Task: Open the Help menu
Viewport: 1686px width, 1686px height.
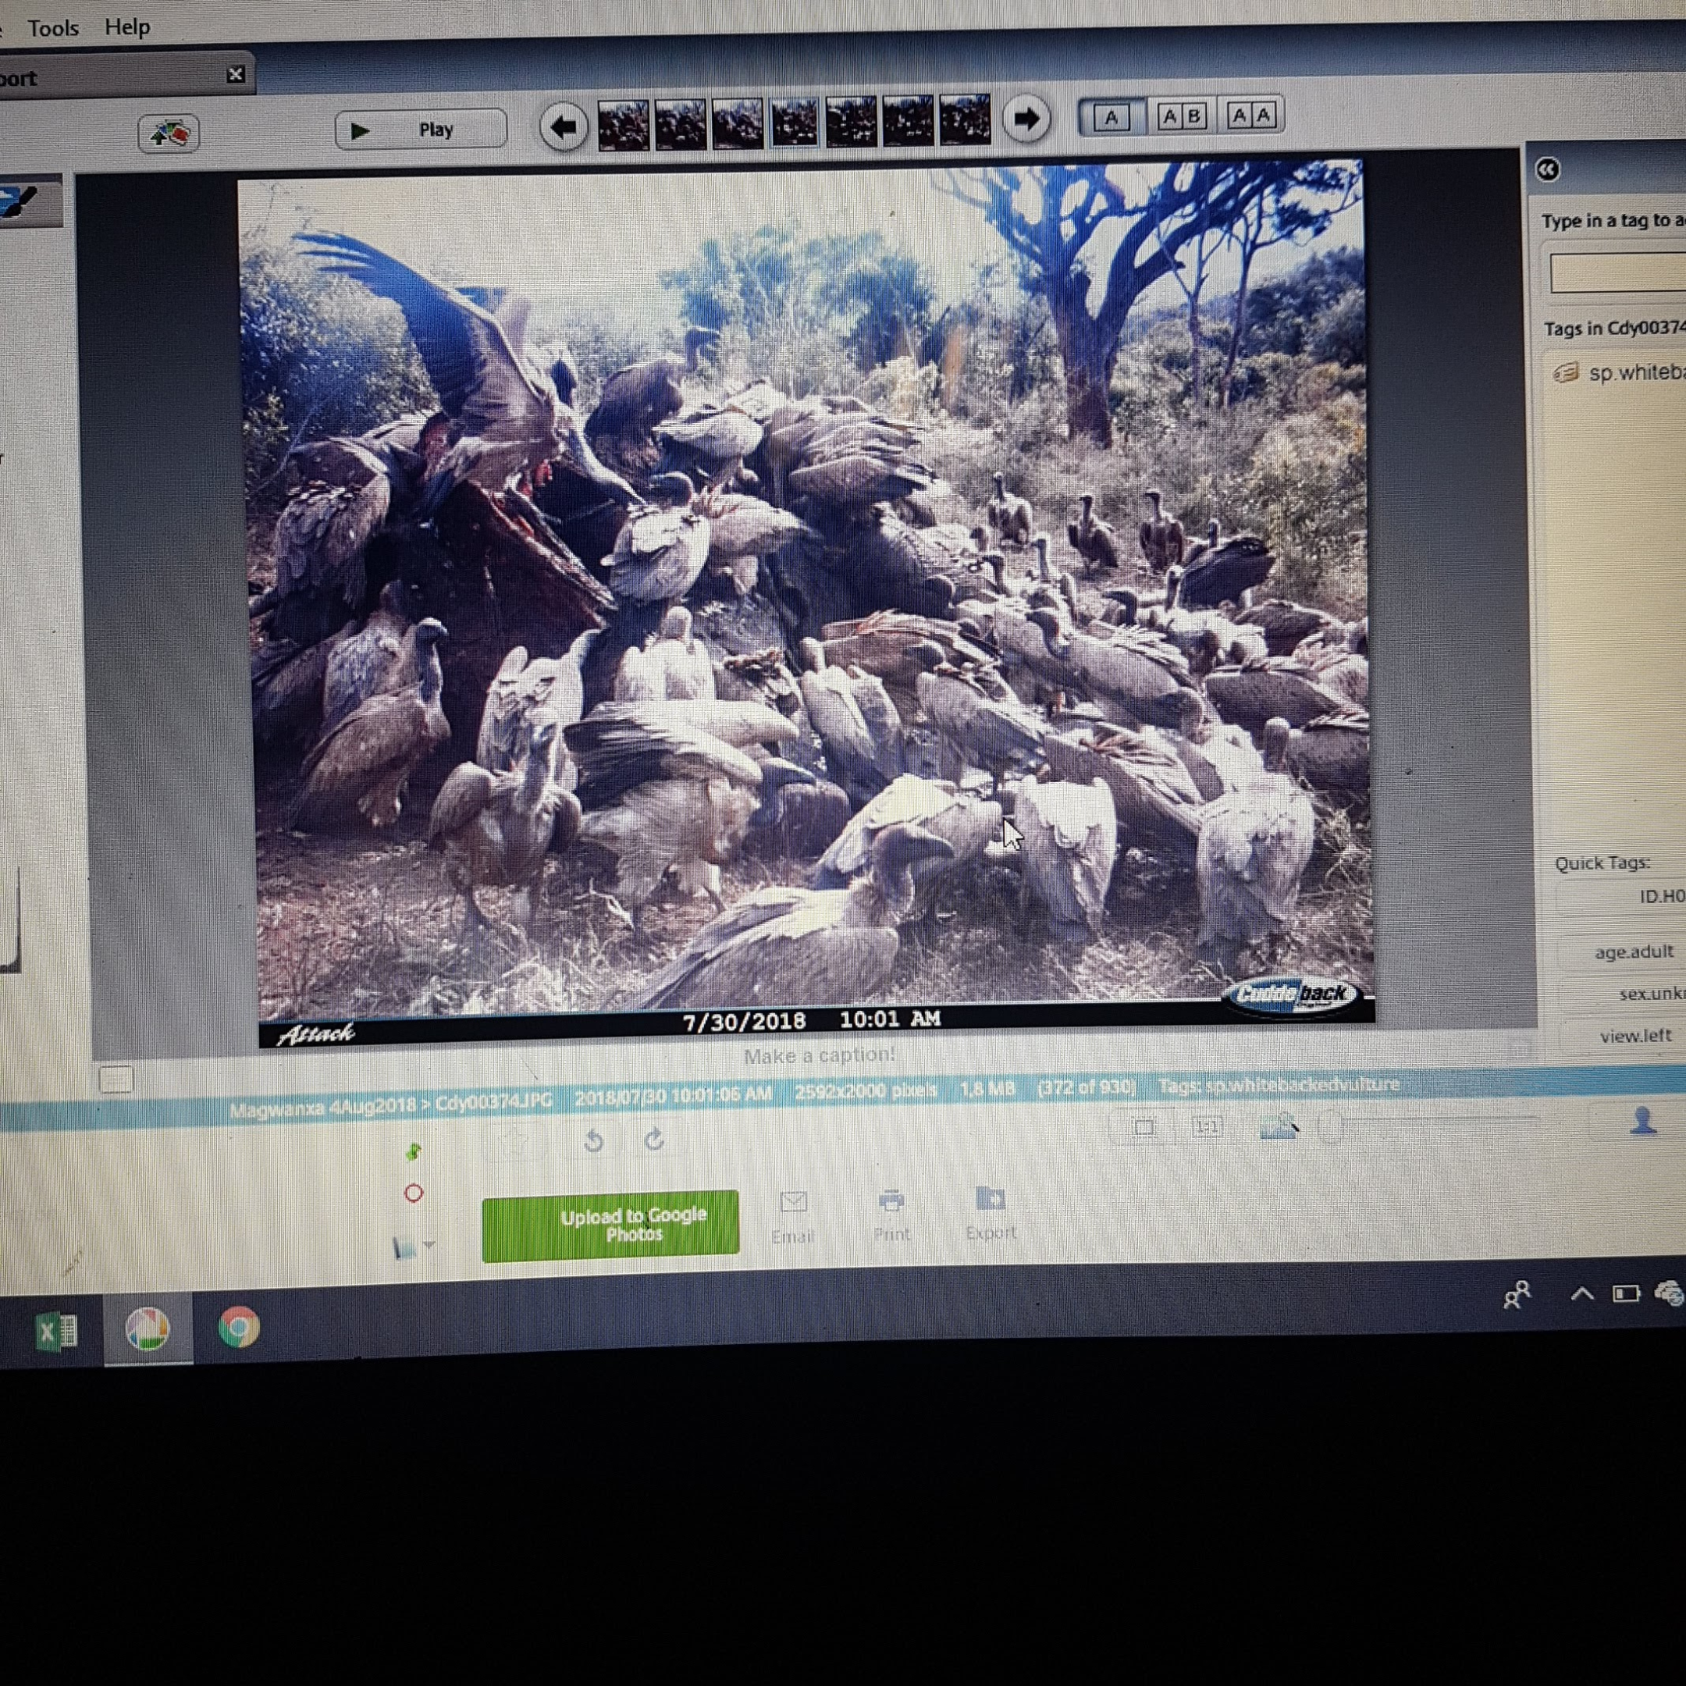Action: click(x=127, y=27)
